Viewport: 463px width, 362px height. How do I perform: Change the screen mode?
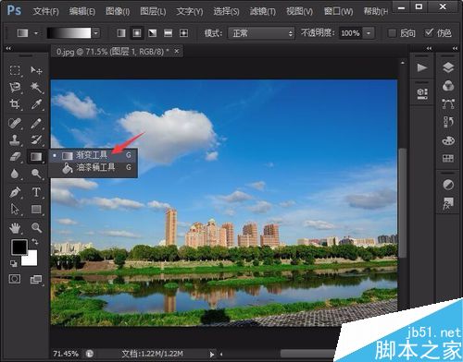pos(36,280)
